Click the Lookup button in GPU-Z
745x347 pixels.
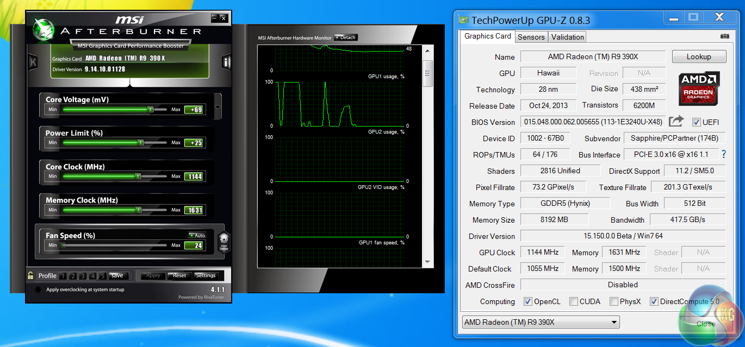699,56
